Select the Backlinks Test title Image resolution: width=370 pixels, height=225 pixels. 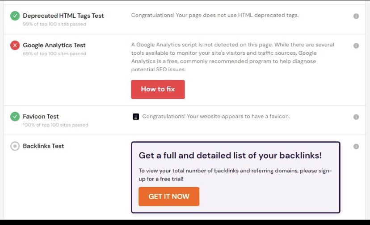pos(43,146)
